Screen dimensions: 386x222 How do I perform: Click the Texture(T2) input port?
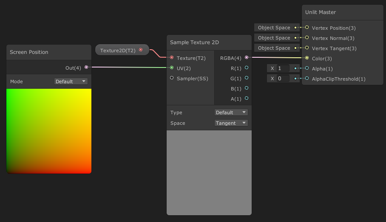(172, 57)
